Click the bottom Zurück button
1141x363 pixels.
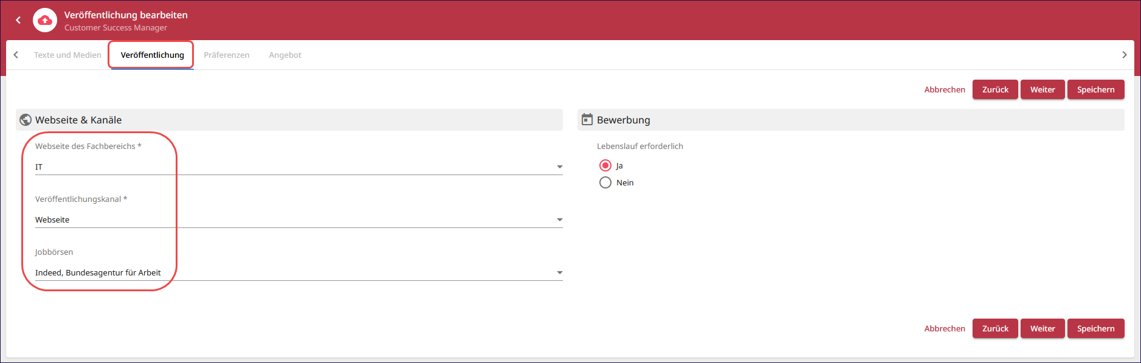point(995,328)
